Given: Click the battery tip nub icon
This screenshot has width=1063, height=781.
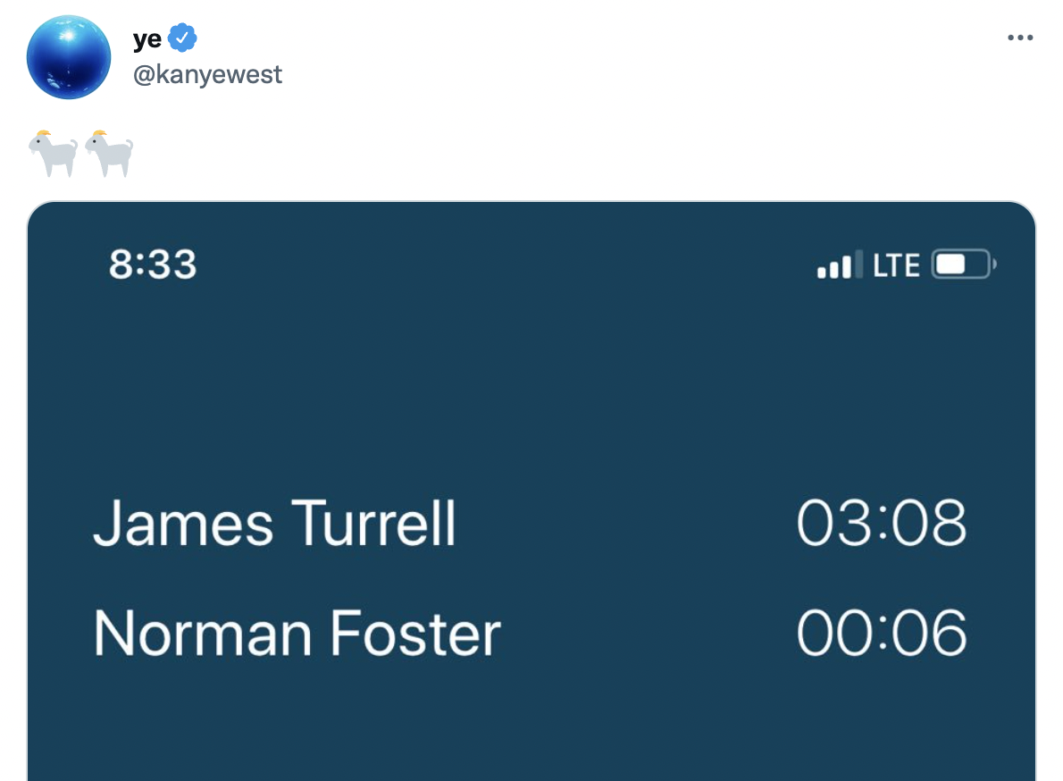Looking at the screenshot, I should tap(994, 265).
